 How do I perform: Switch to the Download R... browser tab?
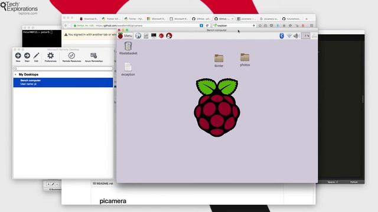tap(89, 19)
